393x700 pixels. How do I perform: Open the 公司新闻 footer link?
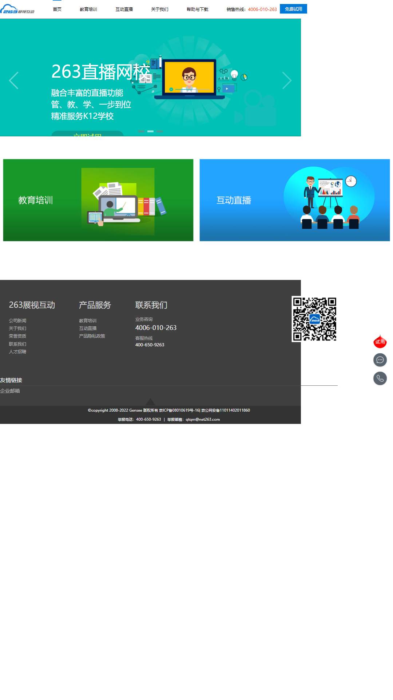17,321
